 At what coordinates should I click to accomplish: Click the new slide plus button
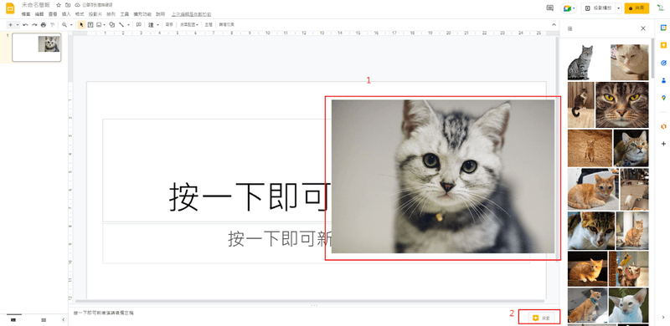[x=11, y=25]
